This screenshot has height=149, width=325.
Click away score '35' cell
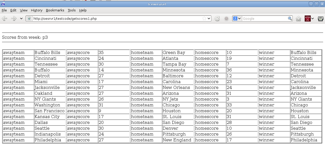click(x=114, y=52)
